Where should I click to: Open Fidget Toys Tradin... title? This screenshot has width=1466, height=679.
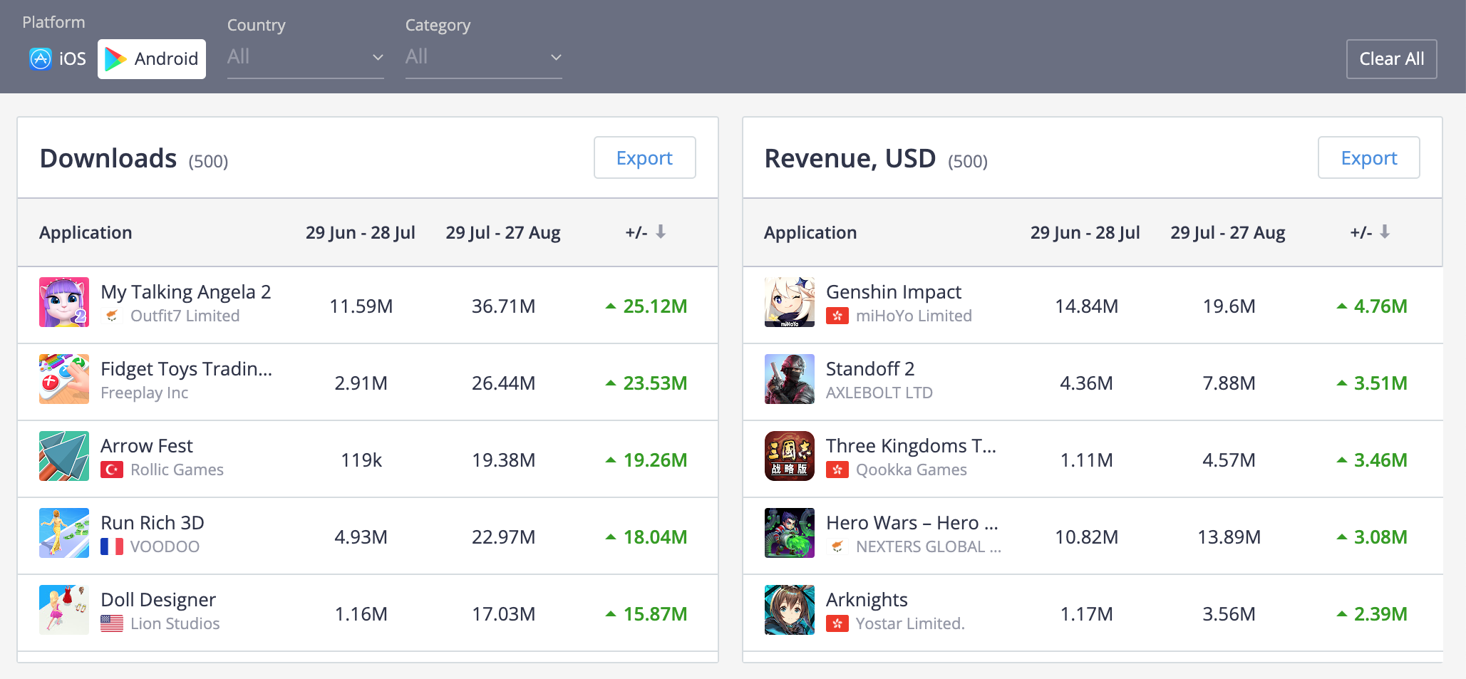tap(187, 368)
